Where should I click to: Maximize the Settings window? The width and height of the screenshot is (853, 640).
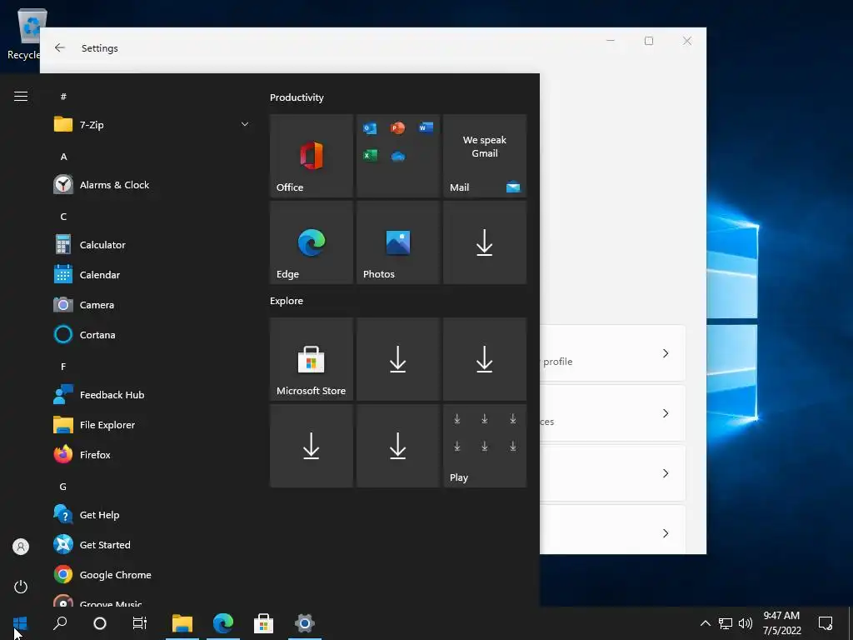point(648,41)
